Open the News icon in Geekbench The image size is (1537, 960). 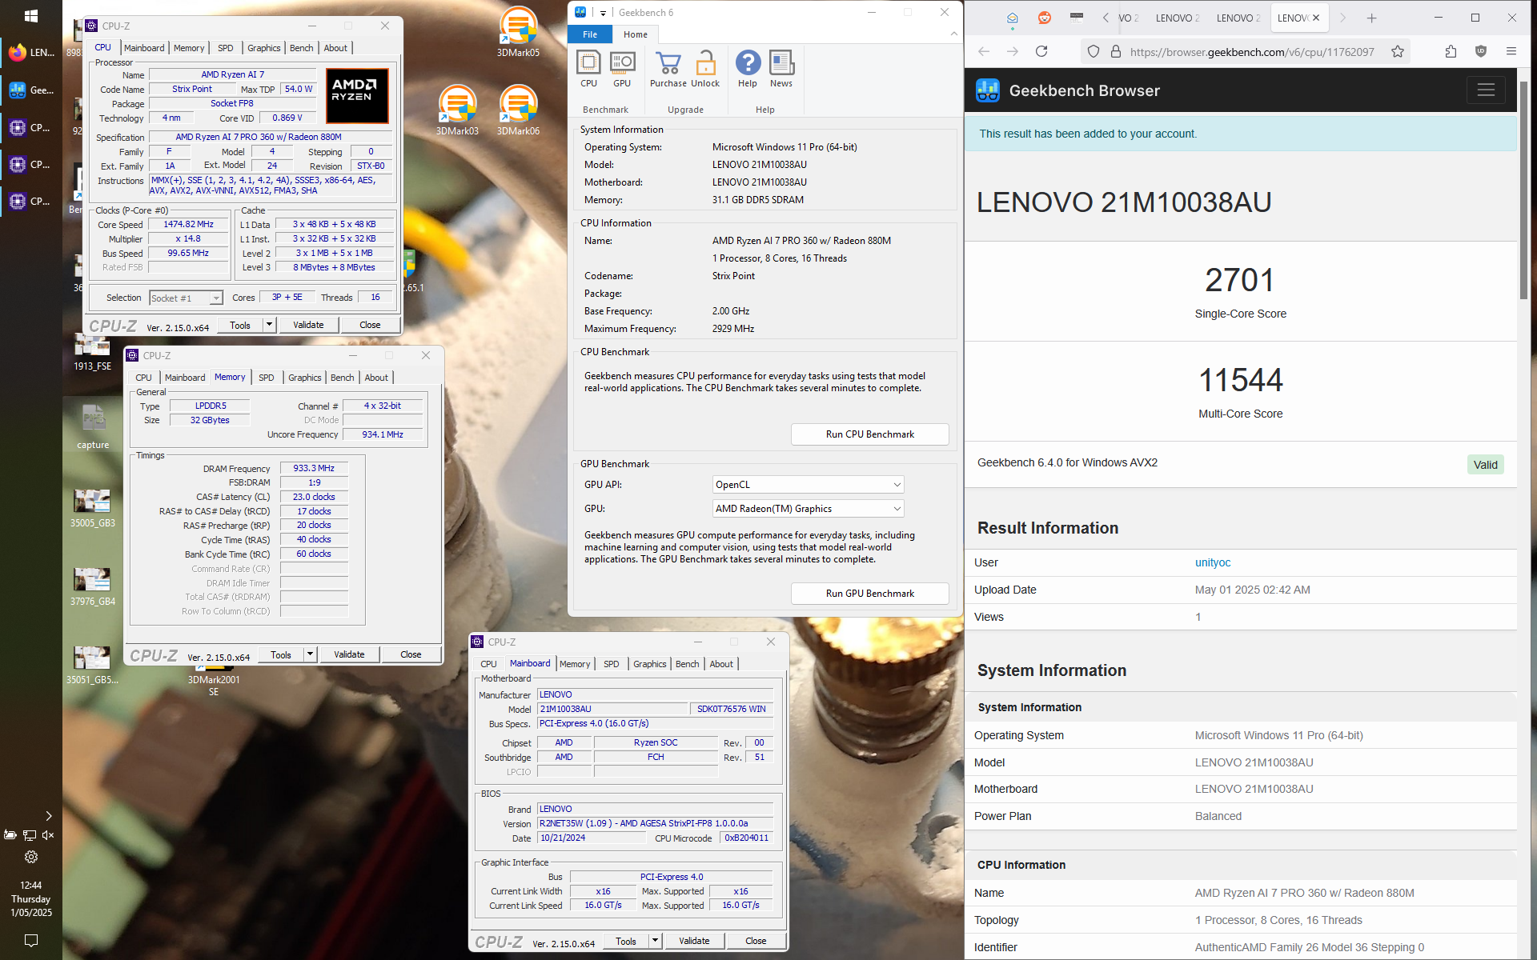click(781, 69)
